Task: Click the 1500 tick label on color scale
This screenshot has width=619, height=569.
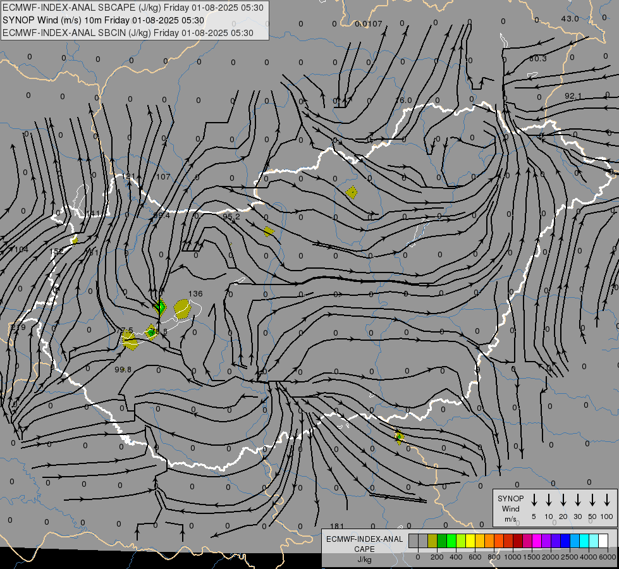Action: pyautogui.click(x=531, y=557)
